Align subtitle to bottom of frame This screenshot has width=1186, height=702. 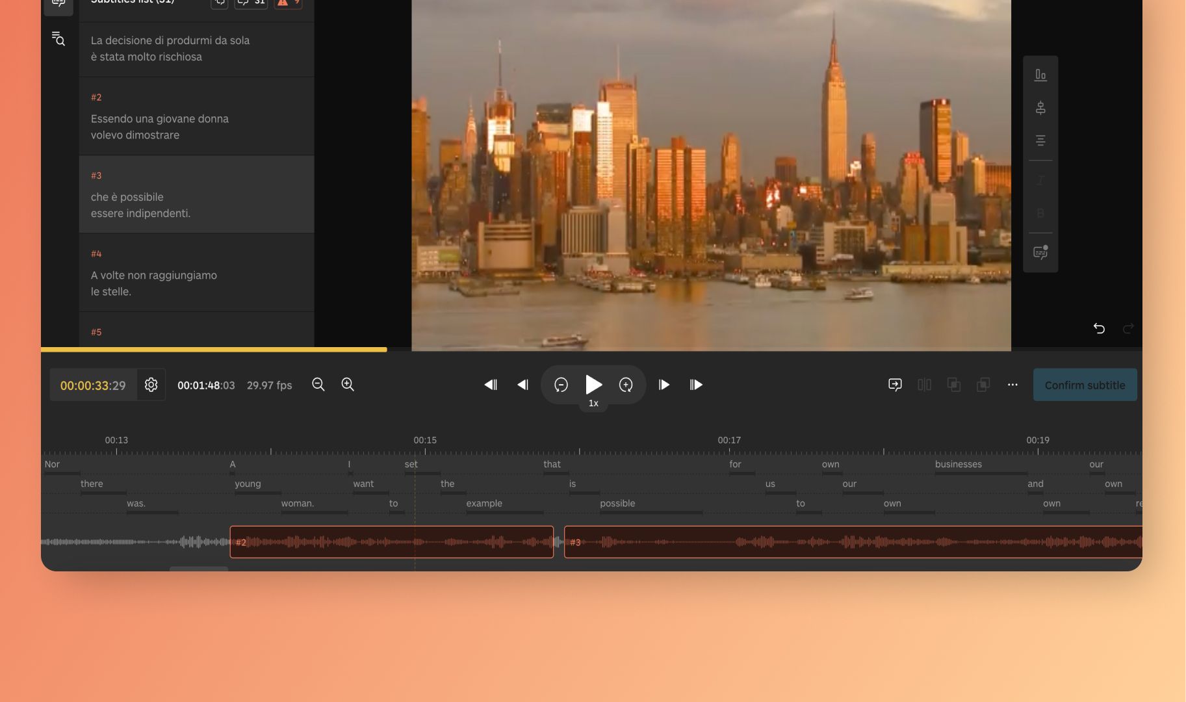(1040, 75)
